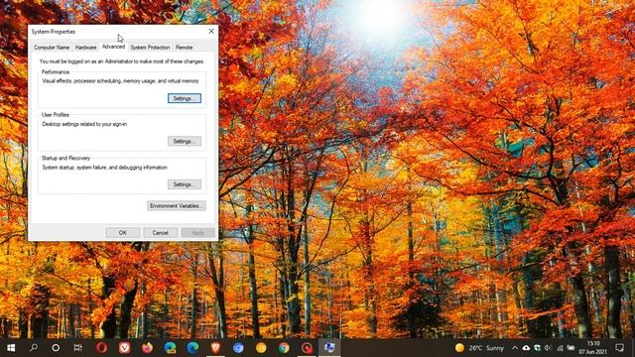This screenshot has width=635, height=357.
Task: Select the Advanced tab
Action: click(113, 47)
